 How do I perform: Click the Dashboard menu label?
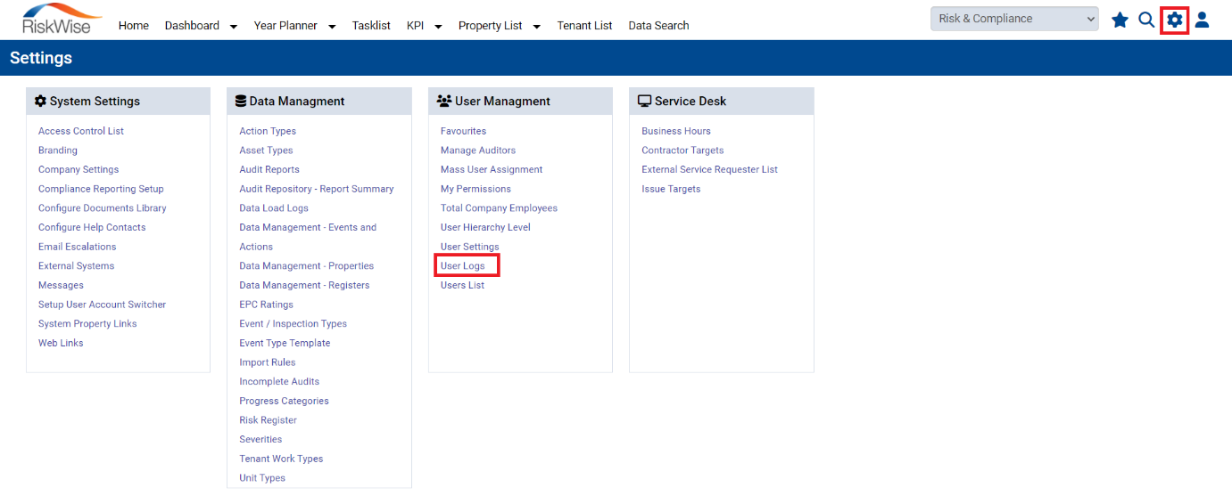click(x=192, y=26)
